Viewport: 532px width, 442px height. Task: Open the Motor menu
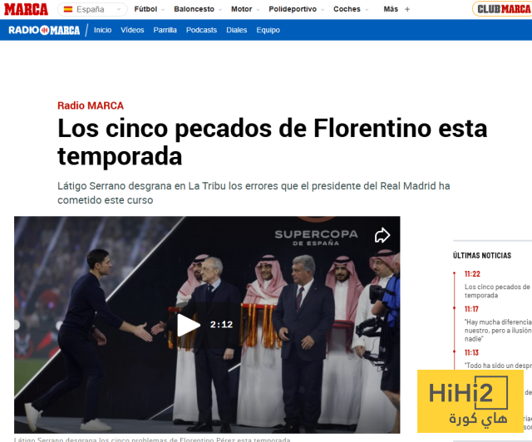pyautogui.click(x=244, y=9)
